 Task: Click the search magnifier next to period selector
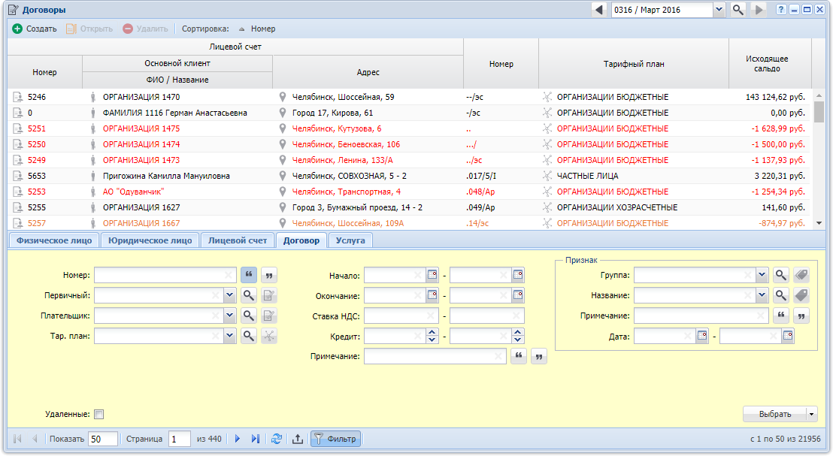738,10
